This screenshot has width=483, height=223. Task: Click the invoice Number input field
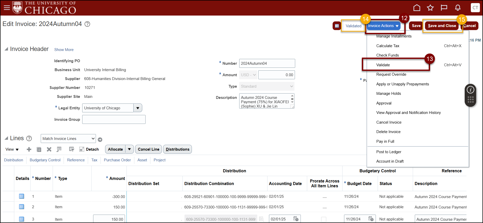[x=267, y=63]
